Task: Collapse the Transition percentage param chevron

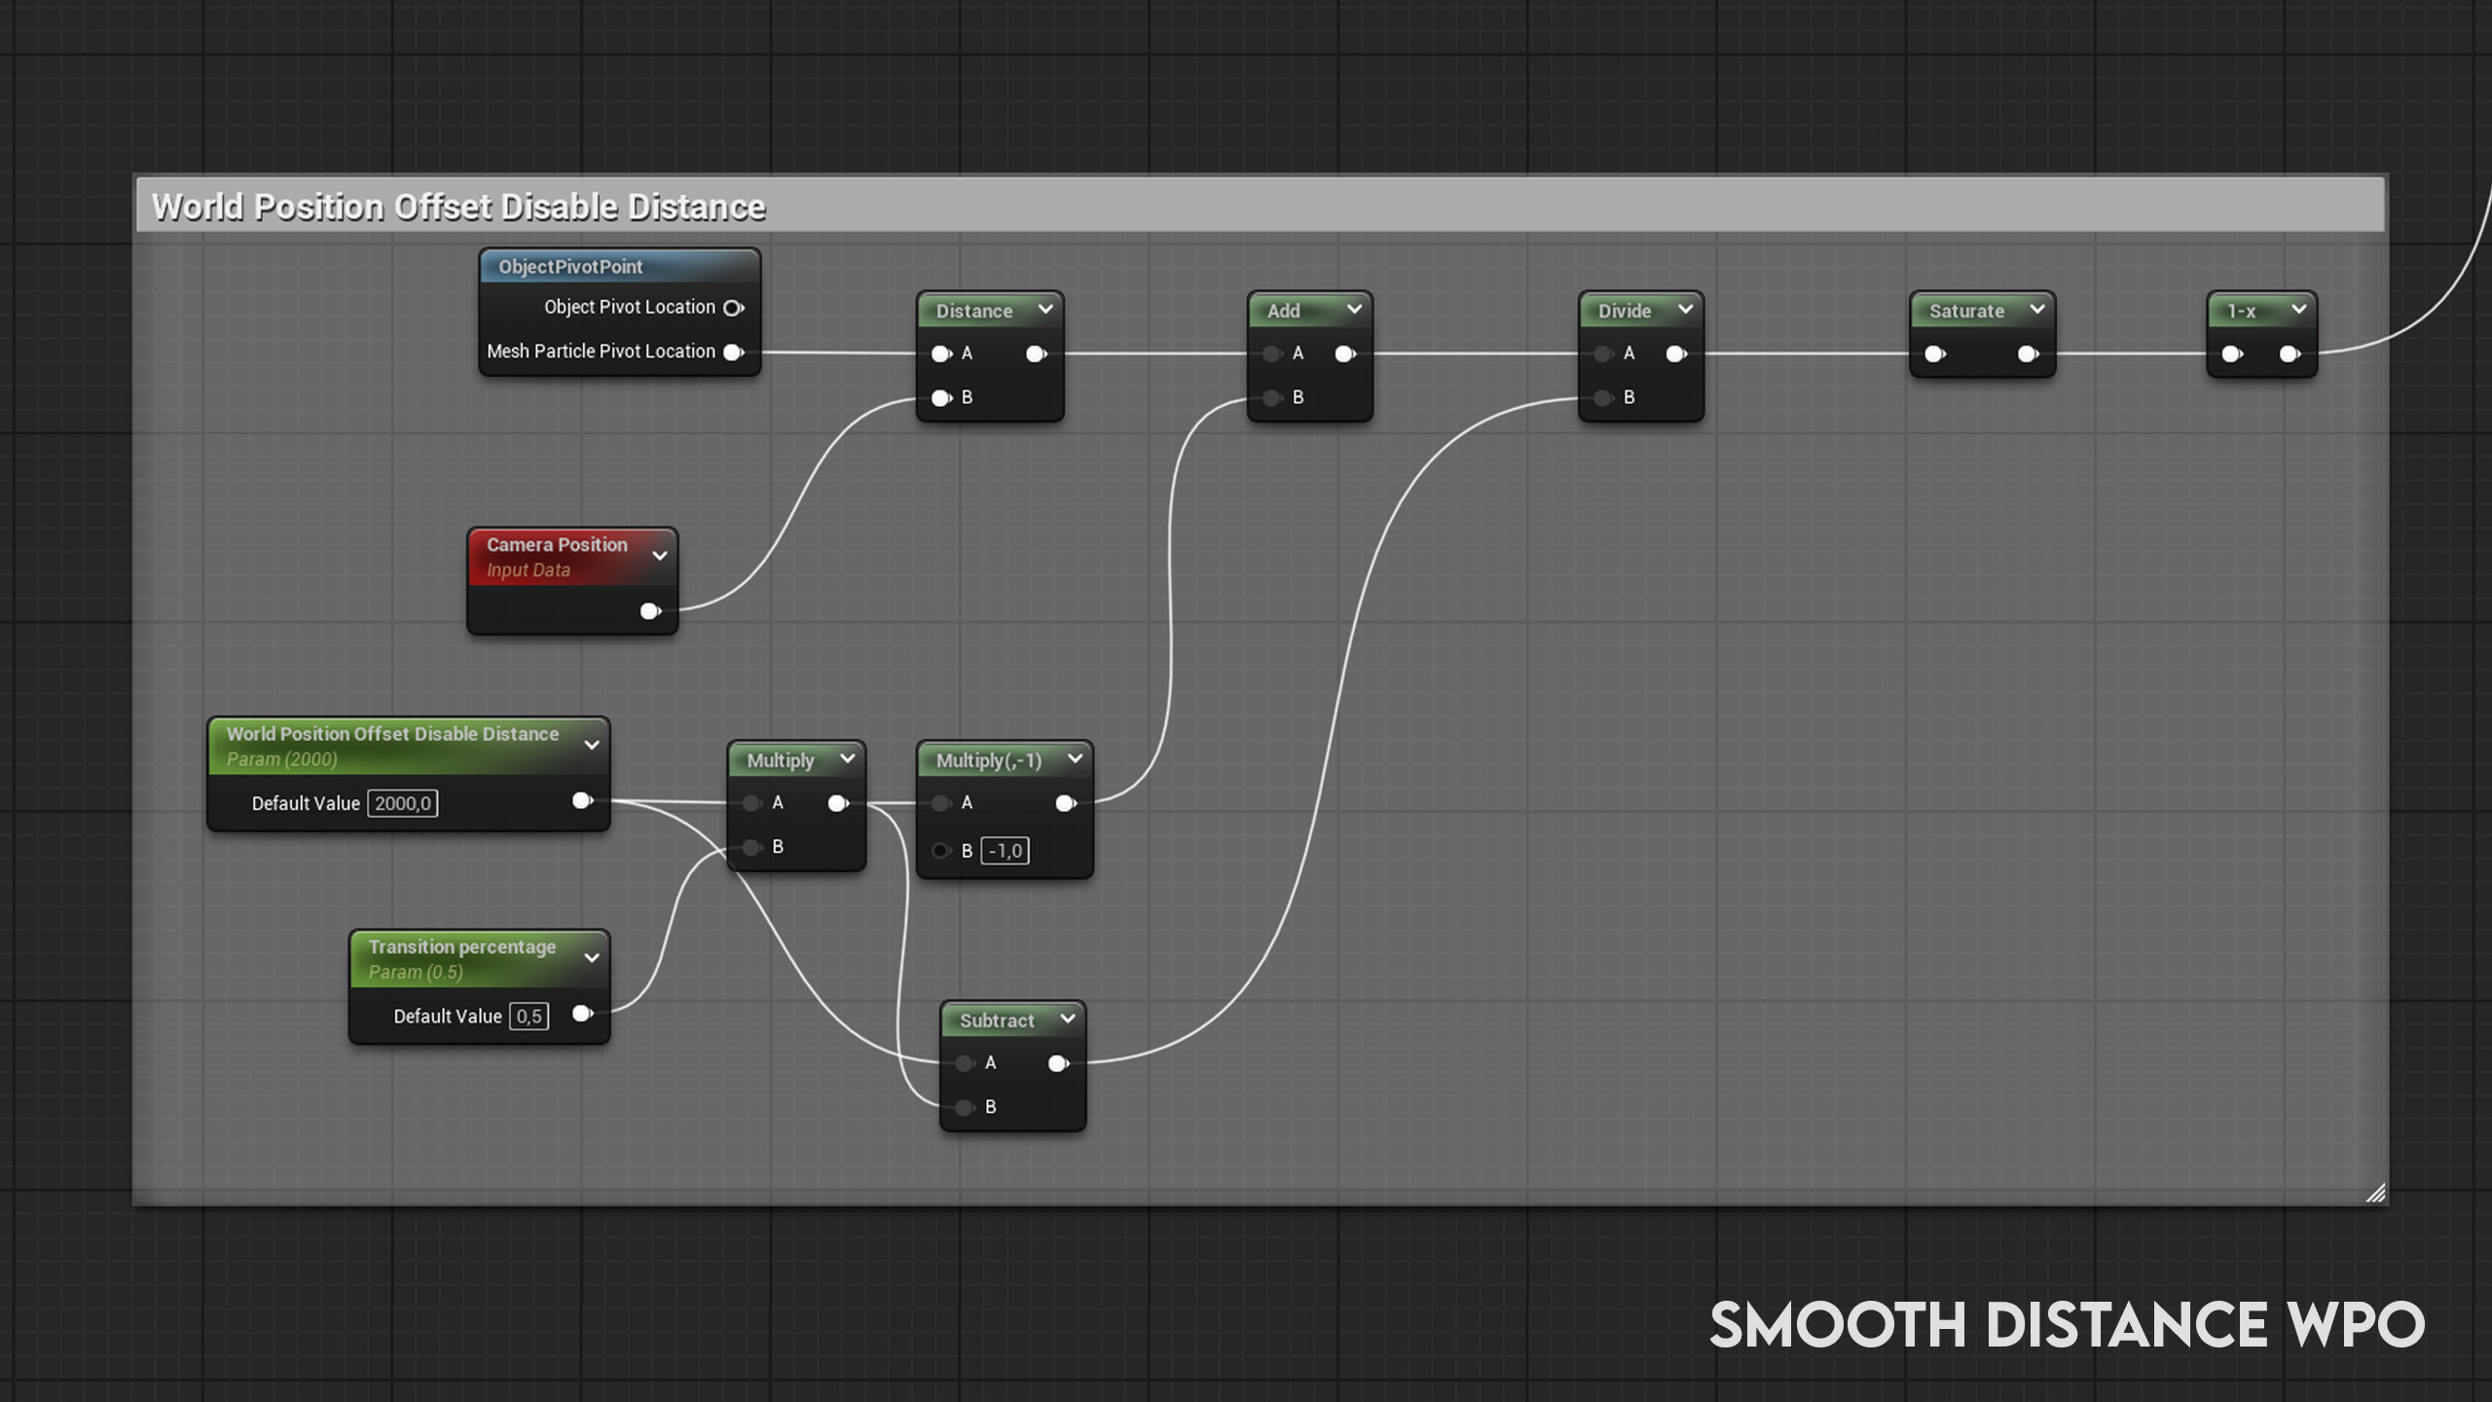Action: coord(592,958)
